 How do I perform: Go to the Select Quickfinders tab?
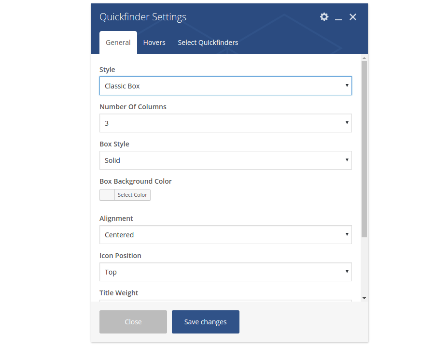208,43
